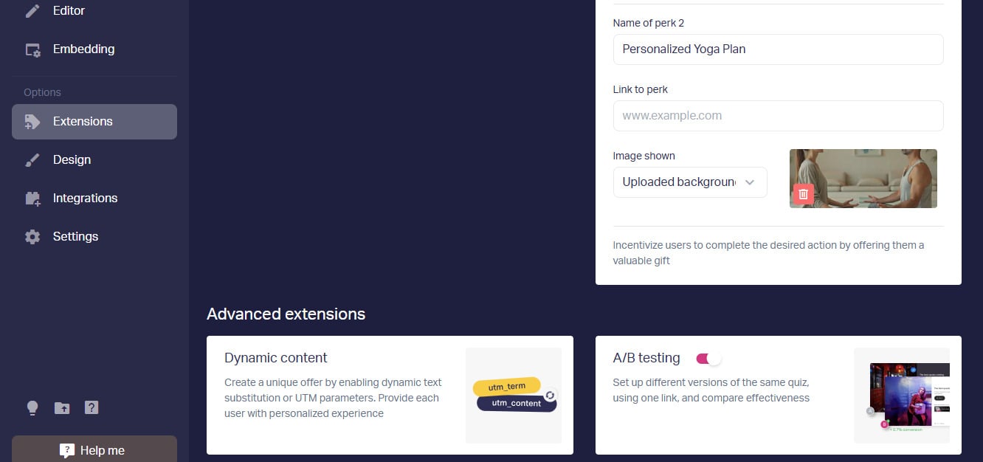Viewport: 983px width, 462px height.
Task: Click the square question mark icon
Action: [x=92, y=407]
